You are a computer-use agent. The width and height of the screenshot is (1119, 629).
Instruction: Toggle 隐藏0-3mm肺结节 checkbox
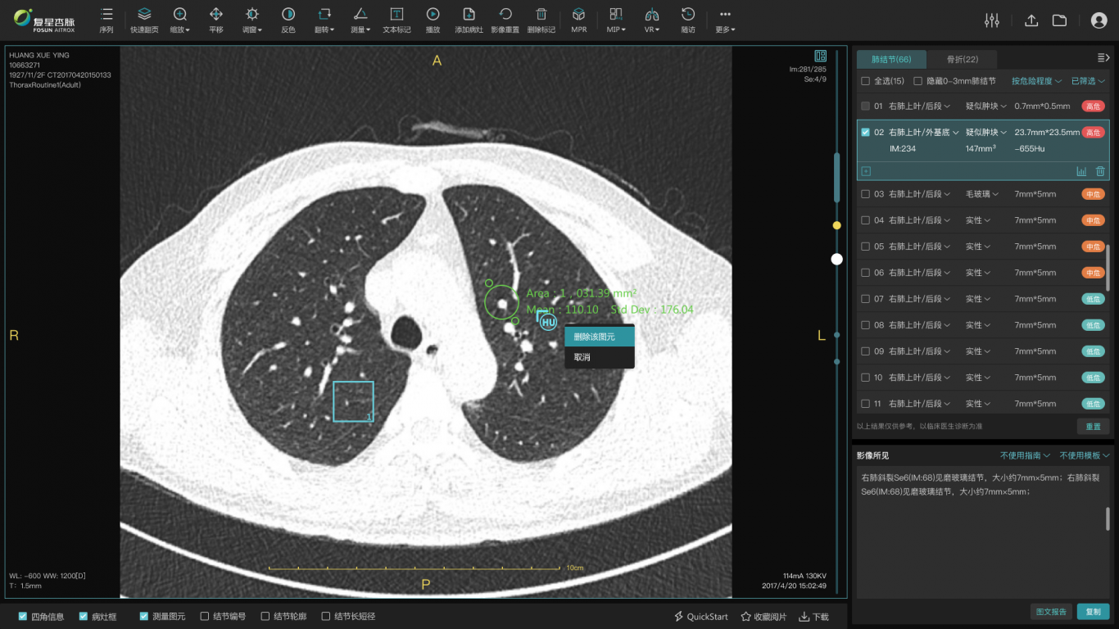(x=918, y=81)
